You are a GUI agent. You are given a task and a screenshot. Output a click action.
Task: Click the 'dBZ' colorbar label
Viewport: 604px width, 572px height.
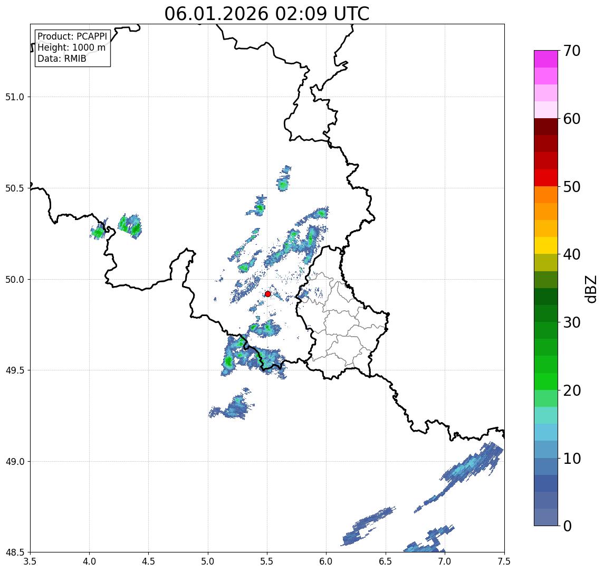click(x=591, y=289)
